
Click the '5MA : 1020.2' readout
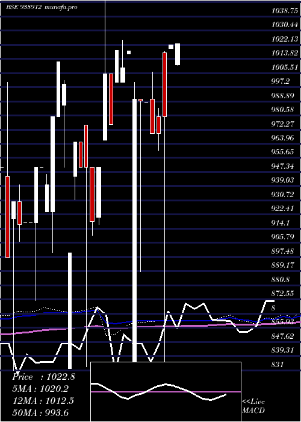point(40,389)
